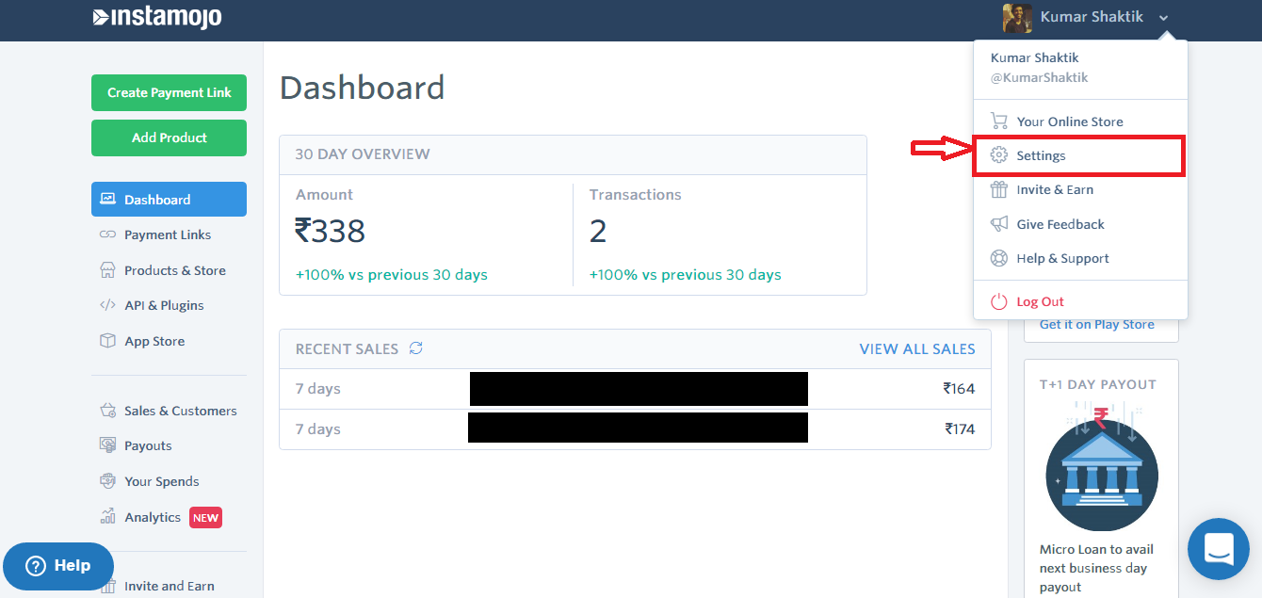The height and width of the screenshot is (598, 1262).
Task: Click the Invite & Earn gift icon
Action: click(999, 189)
